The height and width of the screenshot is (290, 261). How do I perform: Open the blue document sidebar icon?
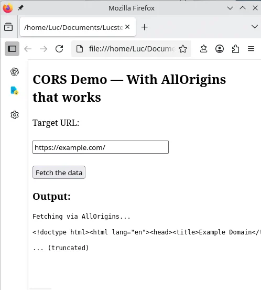tap(15, 91)
